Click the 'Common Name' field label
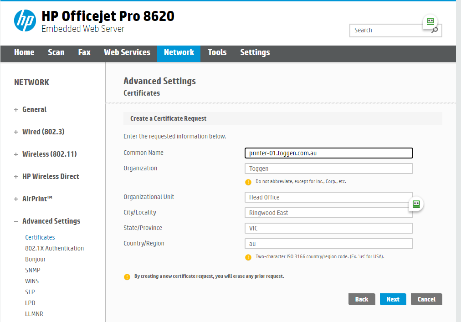Image resolution: width=461 pixels, height=322 pixels. click(143, 153)
